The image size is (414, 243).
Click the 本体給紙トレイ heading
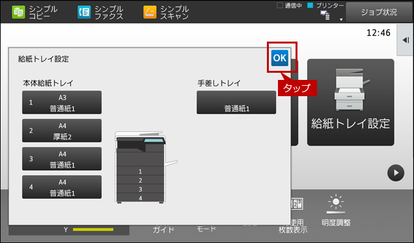[x=48, y=83]
